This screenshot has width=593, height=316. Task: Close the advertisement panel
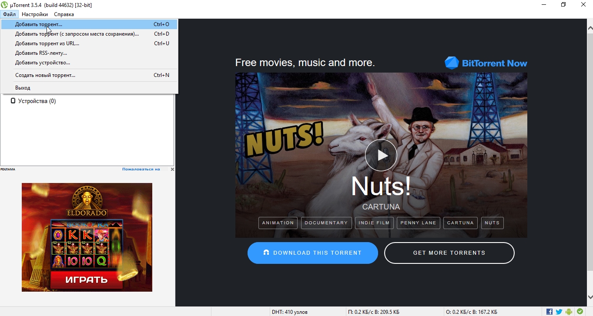pos(172,169)
